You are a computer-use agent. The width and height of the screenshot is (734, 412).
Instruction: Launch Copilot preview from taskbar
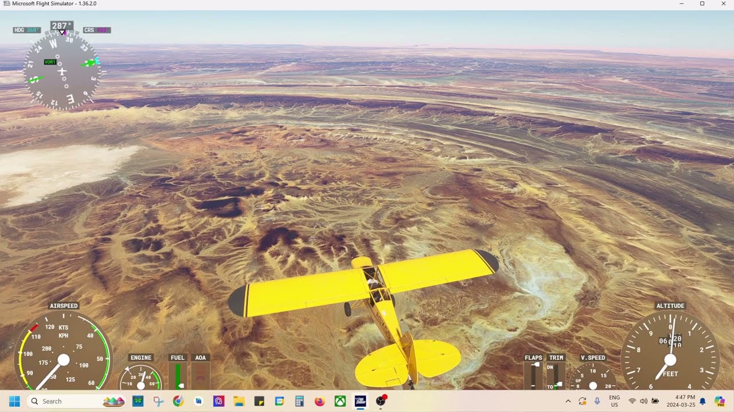[720, 401]
